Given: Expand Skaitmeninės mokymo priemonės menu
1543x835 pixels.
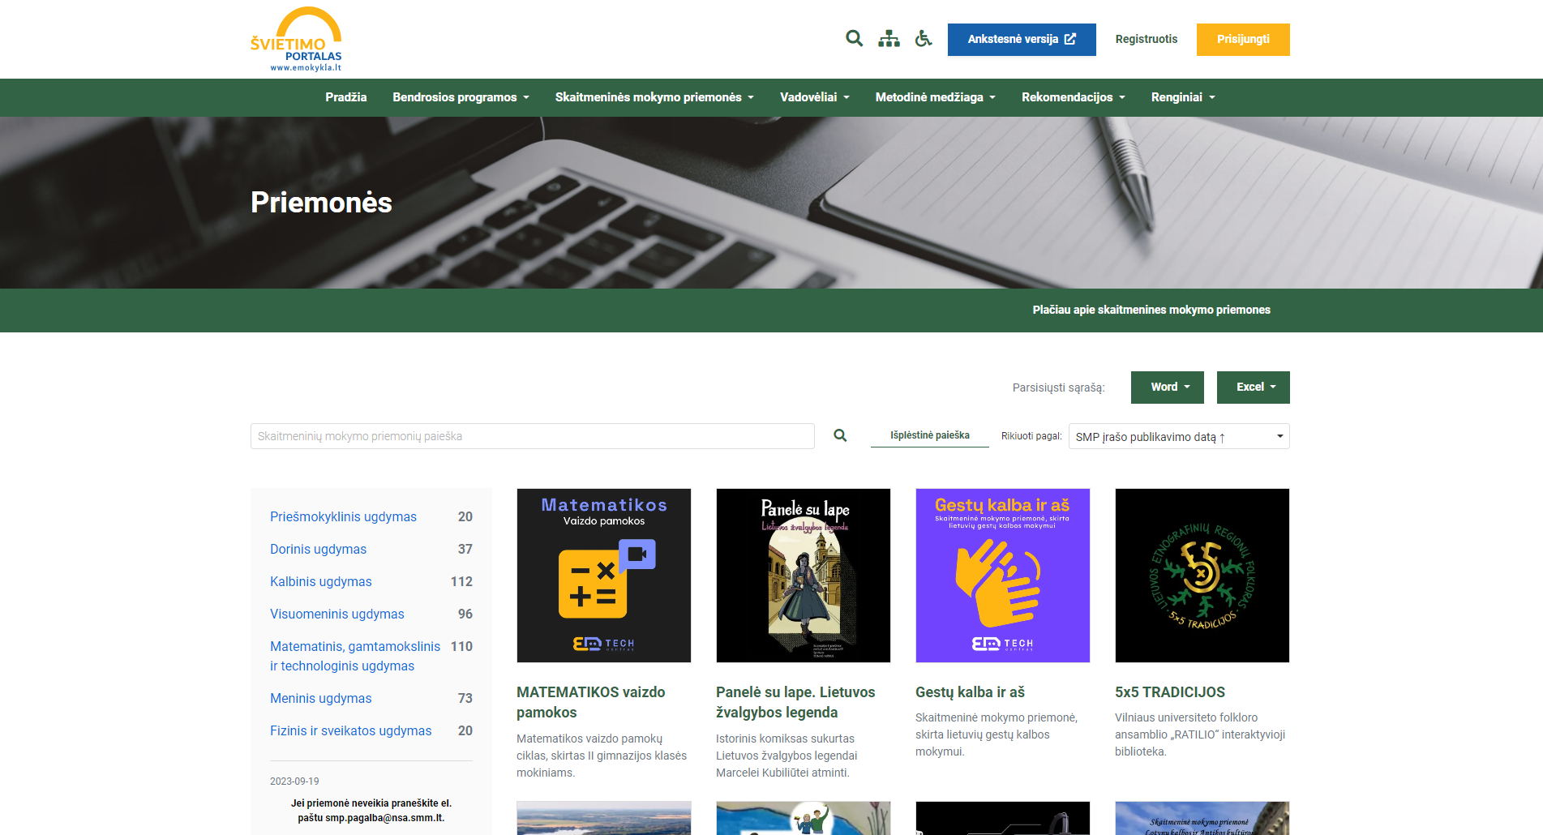Looking at the screenshot, I should coord(655,97).
